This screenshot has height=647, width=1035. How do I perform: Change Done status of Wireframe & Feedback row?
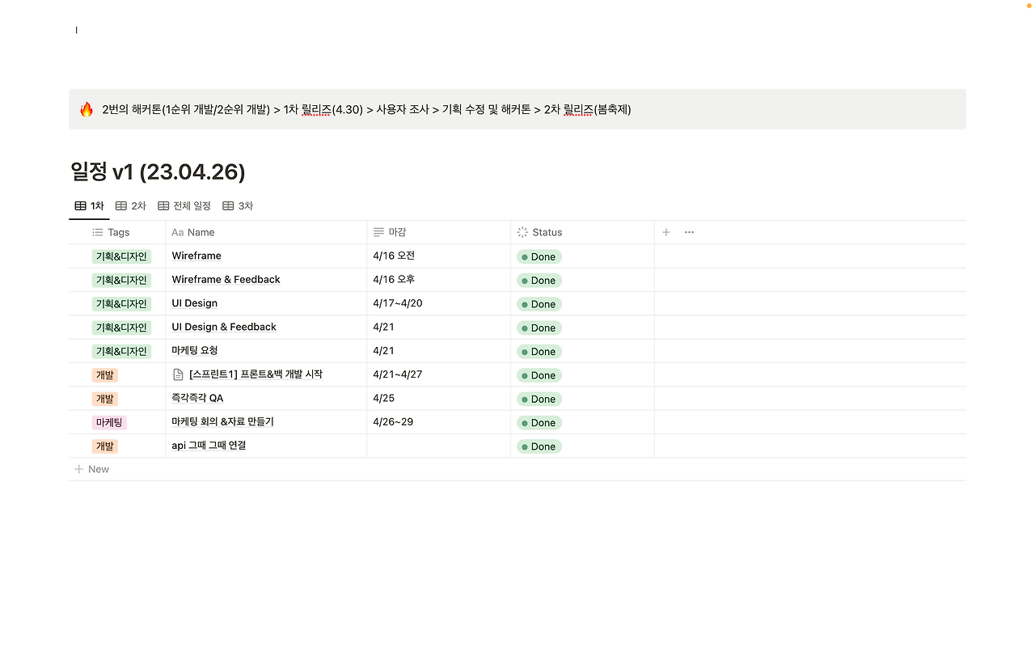(539, 280)
